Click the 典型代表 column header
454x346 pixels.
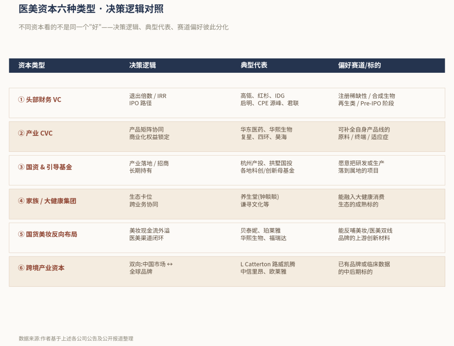pyautogui.click(x=253, y=65)
